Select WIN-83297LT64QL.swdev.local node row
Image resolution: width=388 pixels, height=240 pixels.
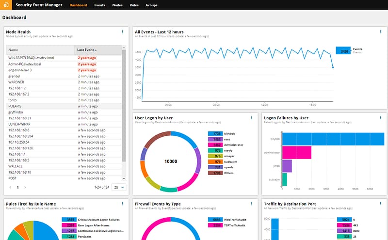[64, 58]
